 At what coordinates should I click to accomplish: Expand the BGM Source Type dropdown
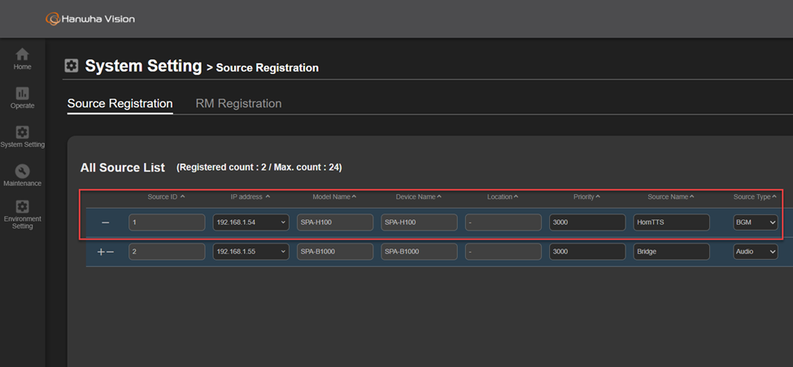point(755,222)
